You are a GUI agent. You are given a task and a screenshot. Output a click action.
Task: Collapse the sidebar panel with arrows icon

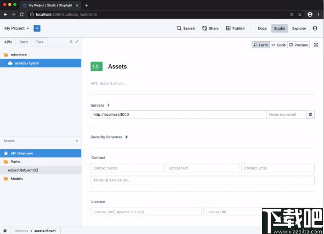pyautogui.click(x=77, y=42)
